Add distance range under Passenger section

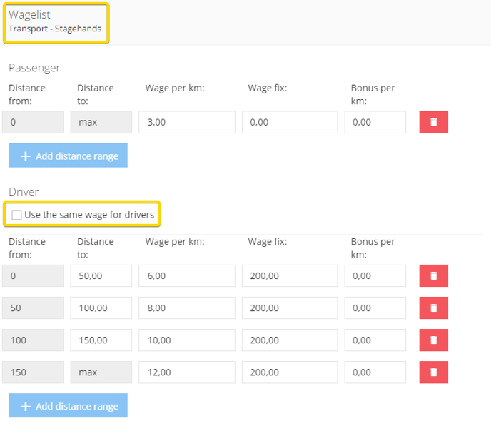pyautogui.click(x=68, y=156)
